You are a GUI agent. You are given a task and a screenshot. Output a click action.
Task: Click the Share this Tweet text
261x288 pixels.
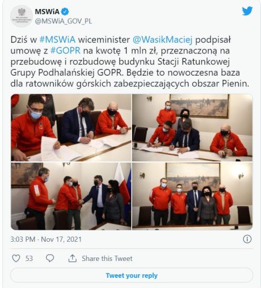[107, 259]
